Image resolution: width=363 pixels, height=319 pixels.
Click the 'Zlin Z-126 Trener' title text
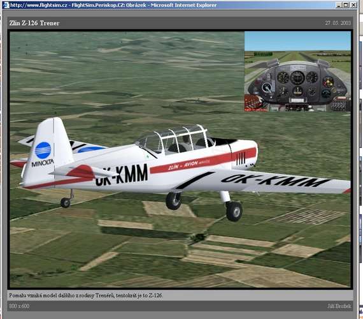pyautogui.click(x=34, y=23)
